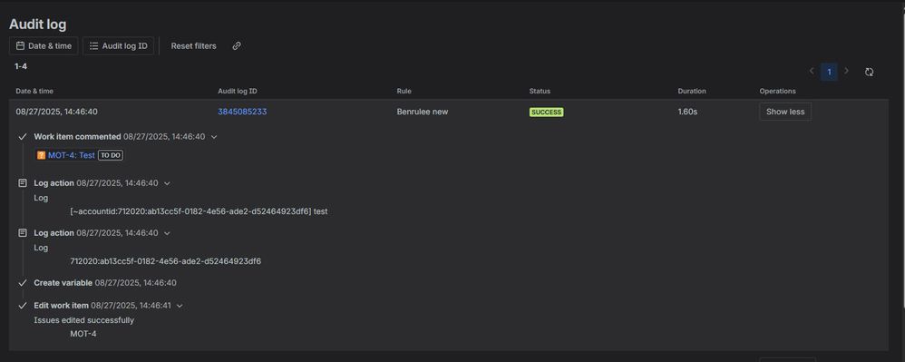The width and height of the screenshot is (905, 362).
Task: Click Issues edited successfully text
Action: pyautogui.click(x=83, y=320)
